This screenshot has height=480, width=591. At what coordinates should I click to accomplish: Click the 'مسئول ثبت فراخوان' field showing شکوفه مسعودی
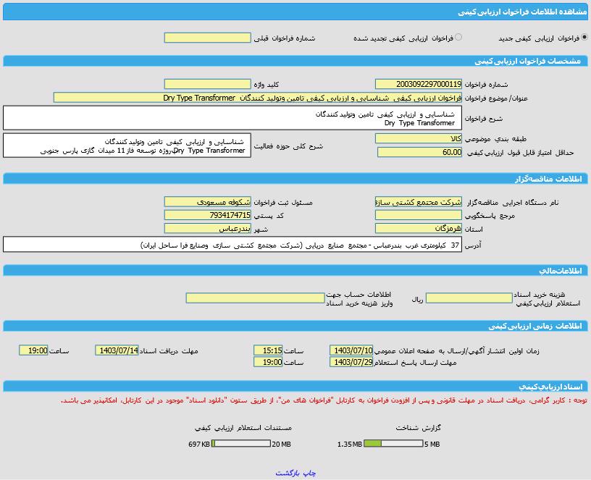tap(207, 202)
